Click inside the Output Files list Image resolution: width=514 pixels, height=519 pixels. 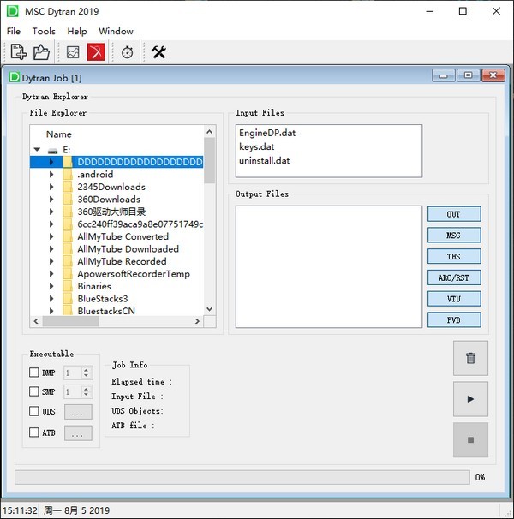329,266
